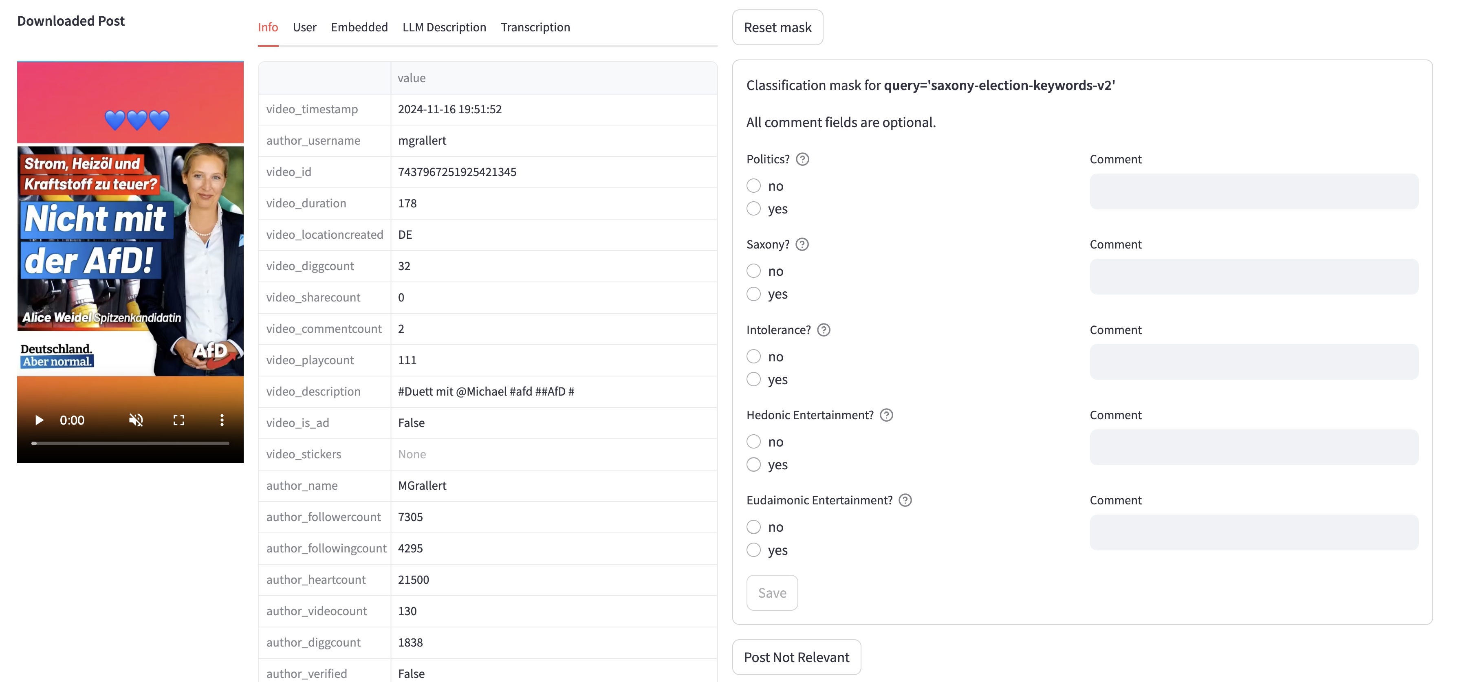Image resolution: width=1458 pixels, height=682 pixels.
Task: Show help for Intolerance question
Action: tap(824, 330)
